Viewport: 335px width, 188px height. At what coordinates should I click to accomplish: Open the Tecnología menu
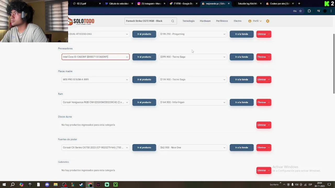pyautogui.click(x=188, y=21)
